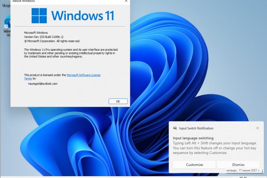Click the 'Input language switching' heading
This screenshot has height=178, width=267.
pyautogui.click(x=193, y=138)
